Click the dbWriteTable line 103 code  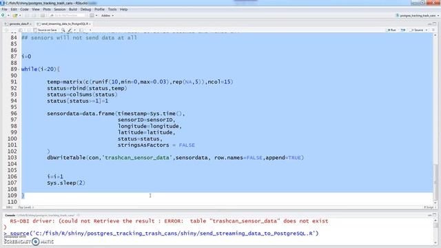coord(176,158)
